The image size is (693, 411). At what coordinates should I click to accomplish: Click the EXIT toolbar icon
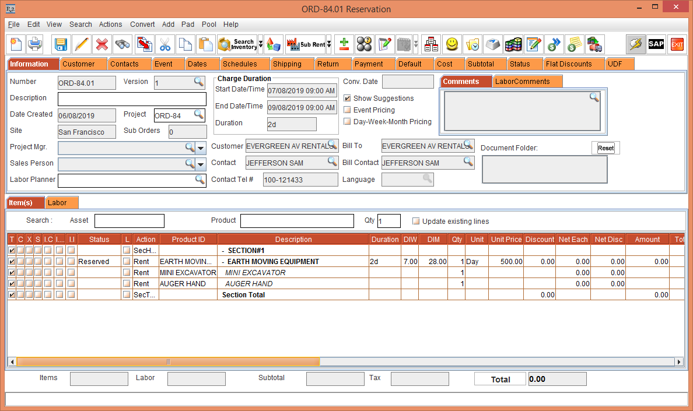677,44
